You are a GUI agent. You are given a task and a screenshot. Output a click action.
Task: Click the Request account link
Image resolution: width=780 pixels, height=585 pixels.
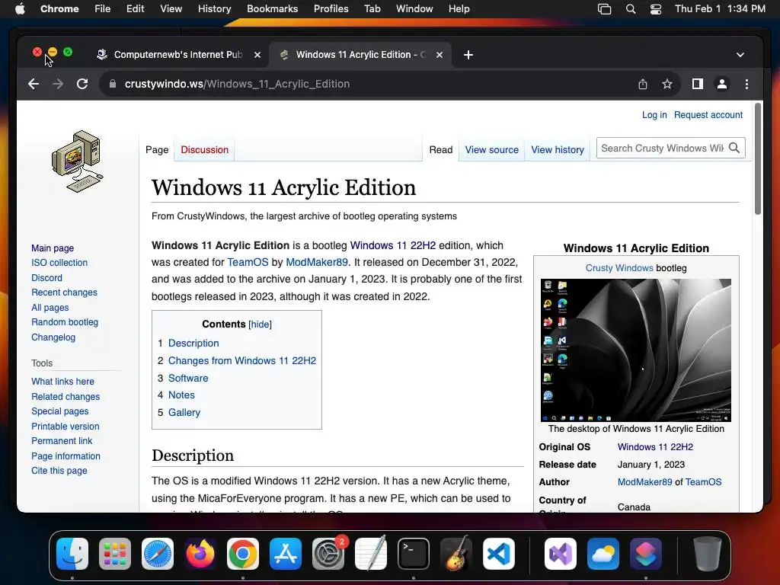[708, 115]
